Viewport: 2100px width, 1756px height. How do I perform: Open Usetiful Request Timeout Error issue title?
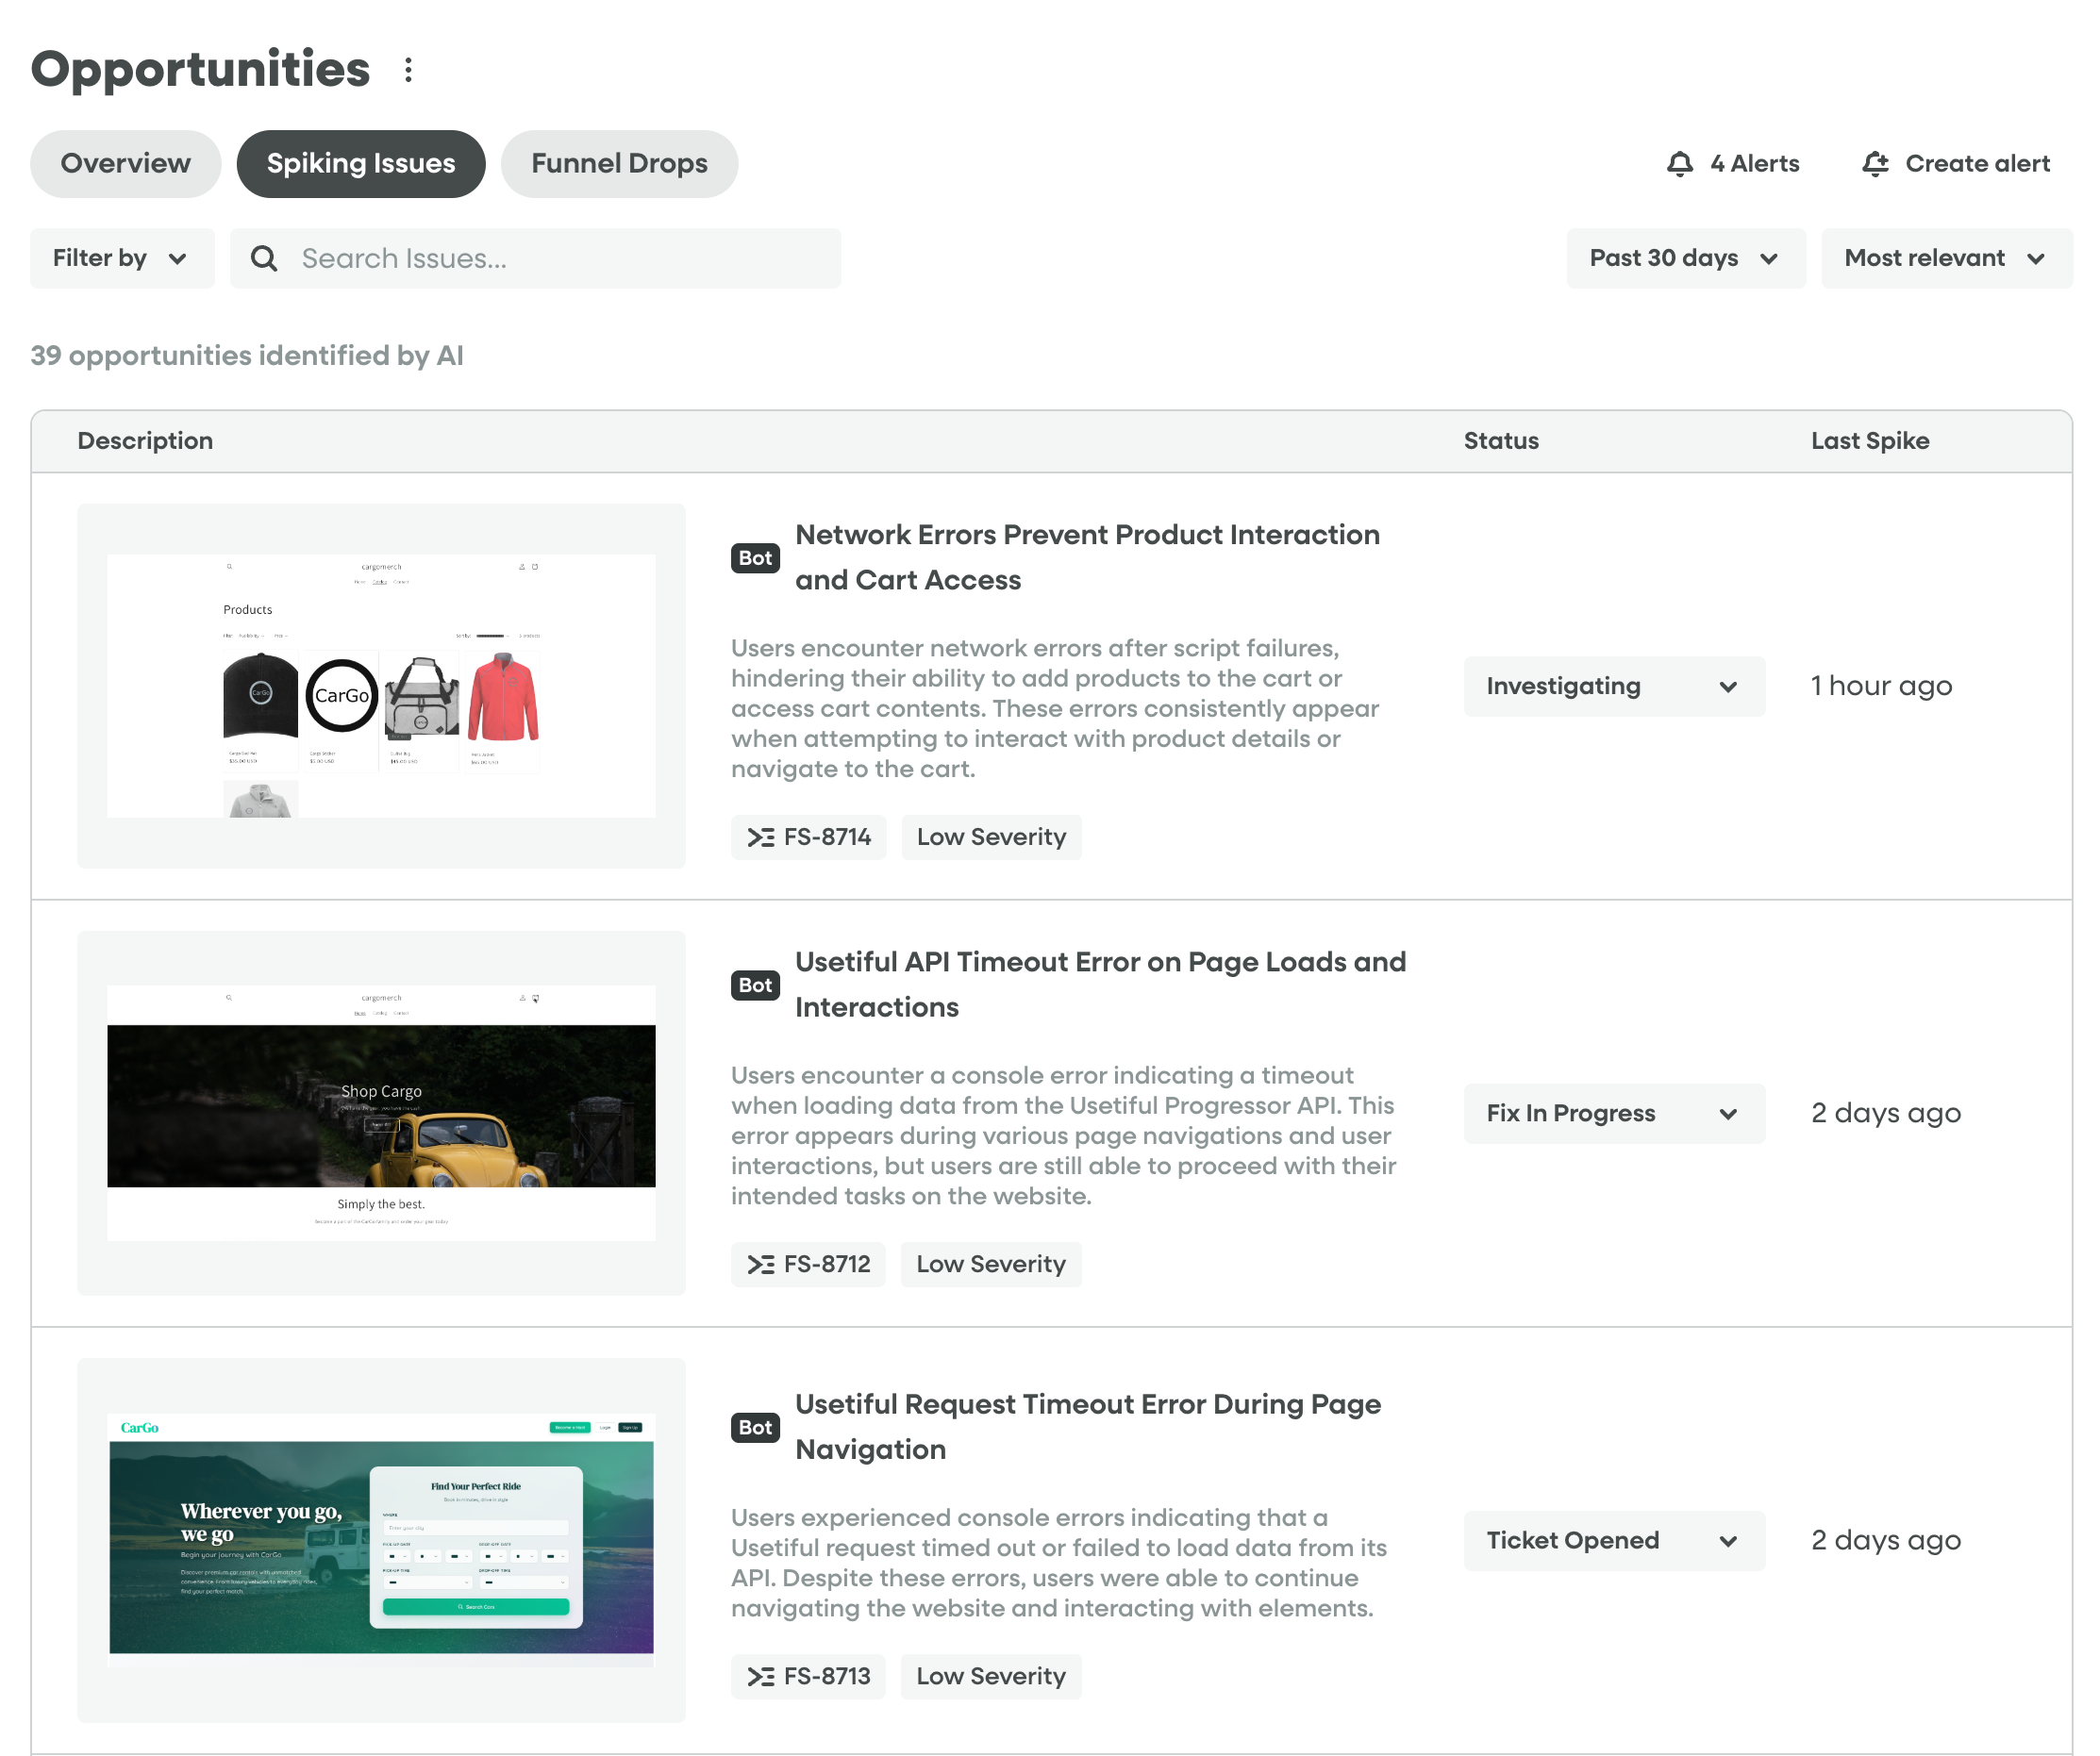tap(1087, 1427)
